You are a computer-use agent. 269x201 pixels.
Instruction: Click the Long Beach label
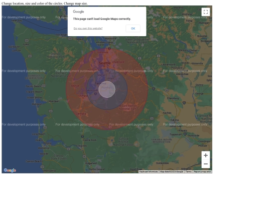pyautogui.click(x=39, y=134)
